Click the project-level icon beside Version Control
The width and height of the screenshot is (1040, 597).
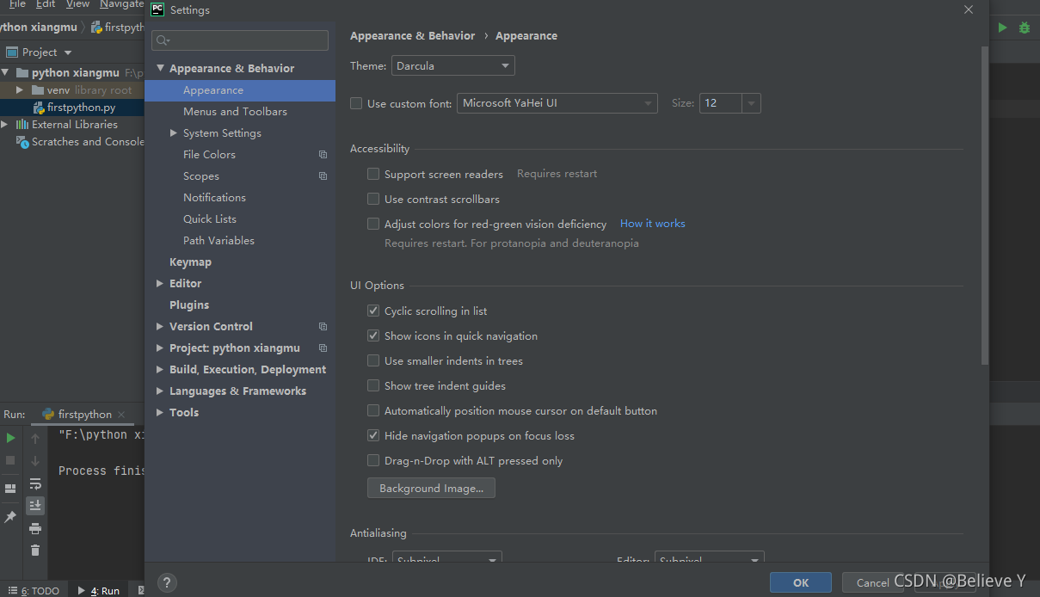click(323, 327)
